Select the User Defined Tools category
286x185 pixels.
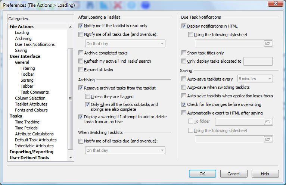(29, 158)
